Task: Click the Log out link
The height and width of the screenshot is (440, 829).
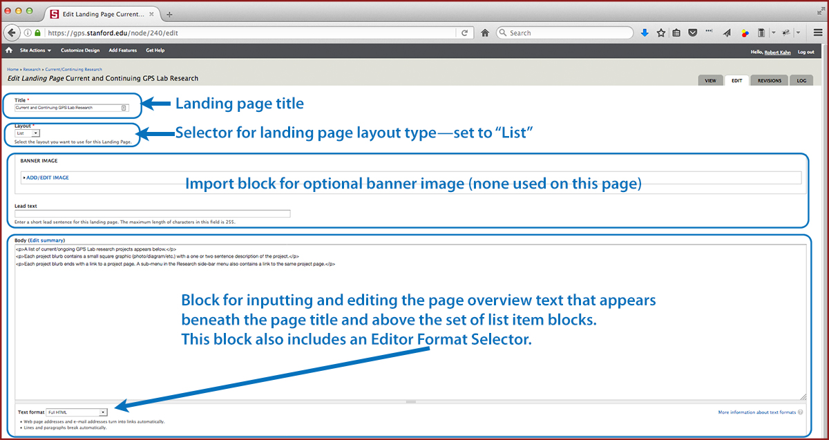Action: pyautogui.click(x=806, y=52)
